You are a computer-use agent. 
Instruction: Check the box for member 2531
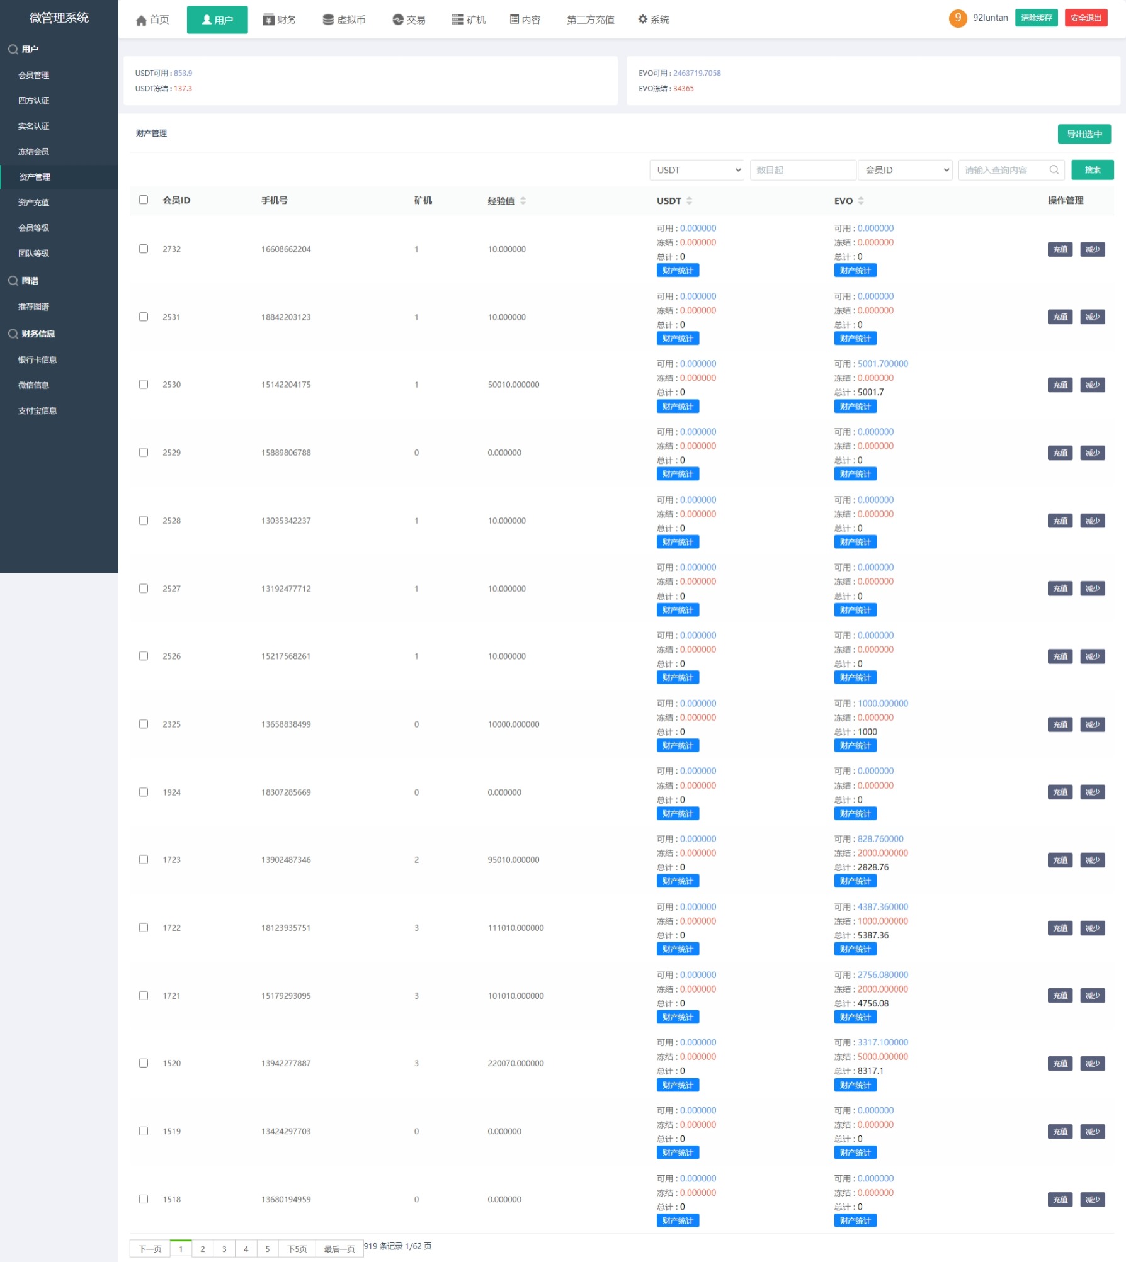144,317
